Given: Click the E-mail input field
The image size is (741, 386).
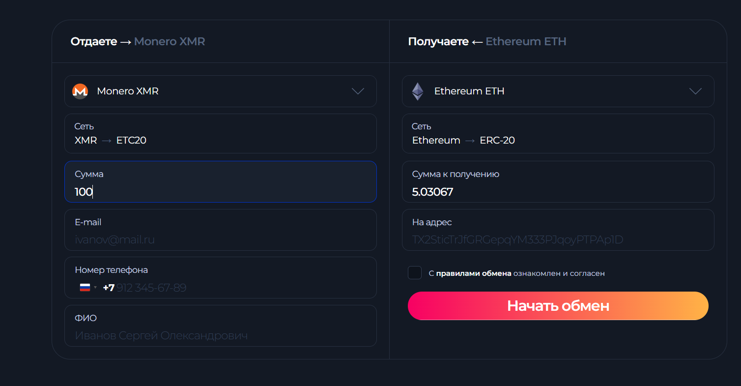Looking at the screenshot, I should click(x=221, y=230).
